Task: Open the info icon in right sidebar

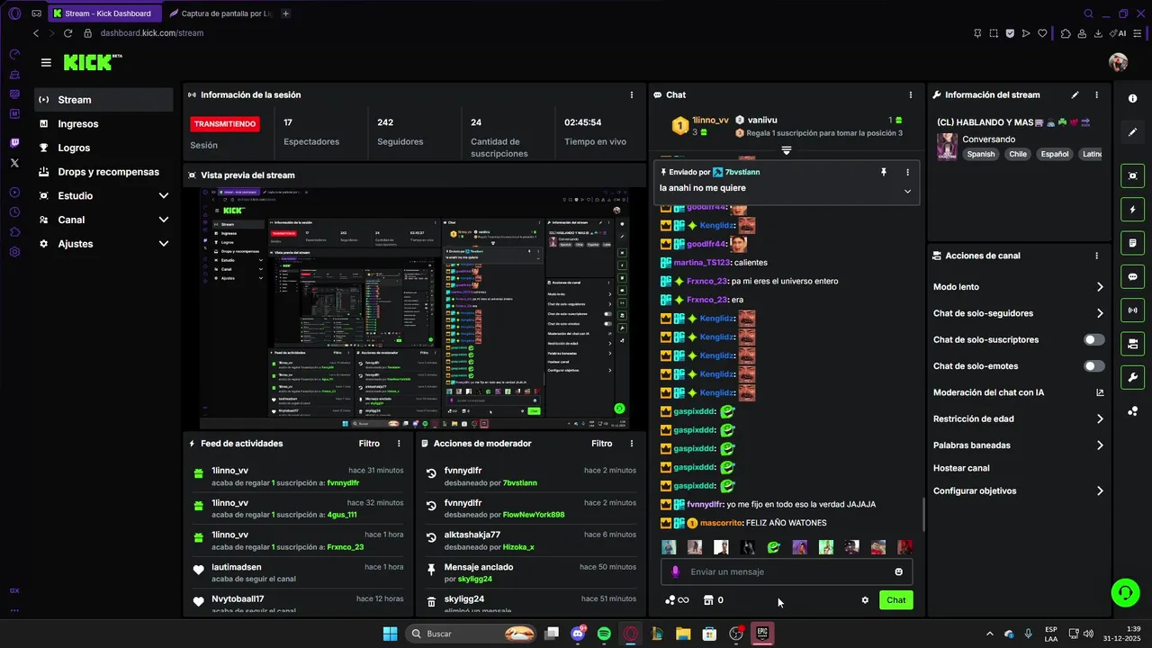Action: [x=1132, y=98]
